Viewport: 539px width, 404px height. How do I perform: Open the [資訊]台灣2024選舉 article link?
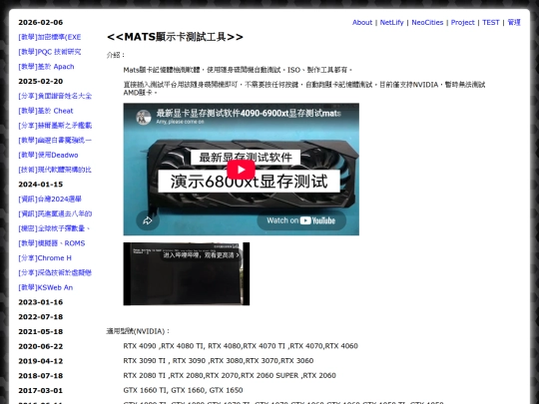pos(50,200)
